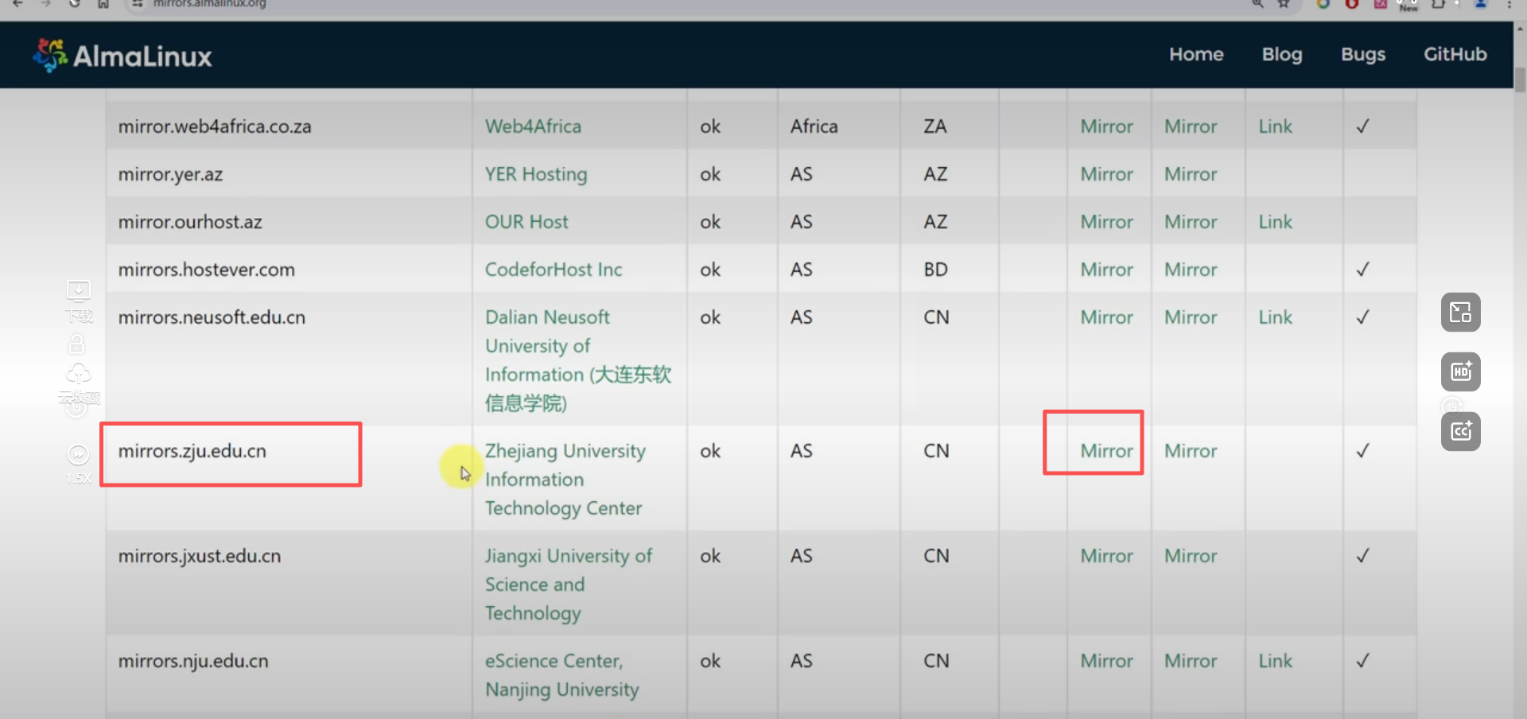Viewport: 1527px width, 719px height.
Task: Click second Mirror link in mirror.ourhost.az row
Action: [x=1191, y=222]
